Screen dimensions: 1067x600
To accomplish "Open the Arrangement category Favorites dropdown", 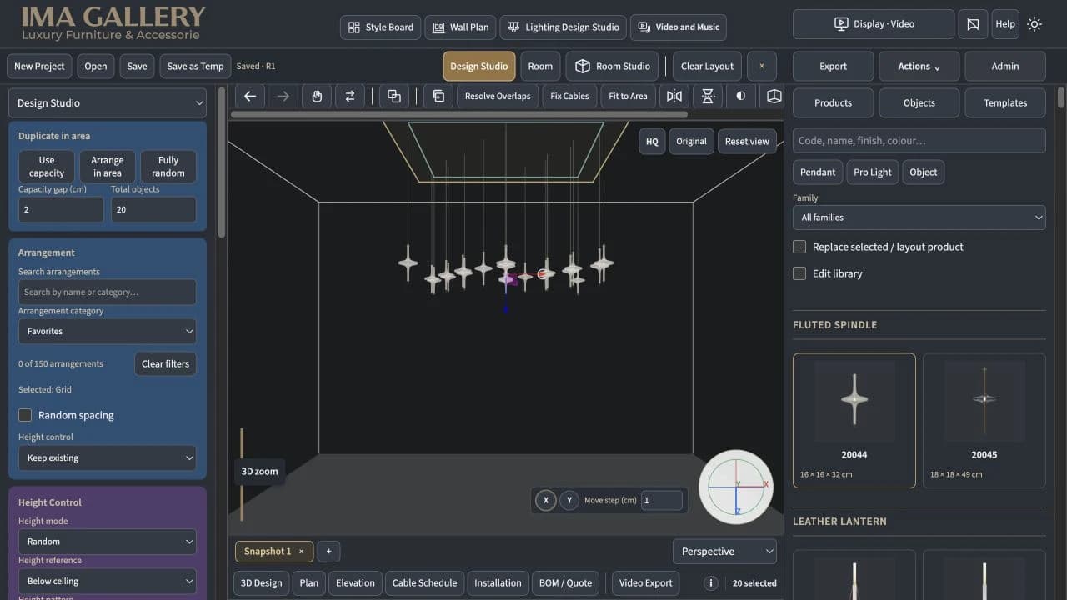I will click(108, 331).
